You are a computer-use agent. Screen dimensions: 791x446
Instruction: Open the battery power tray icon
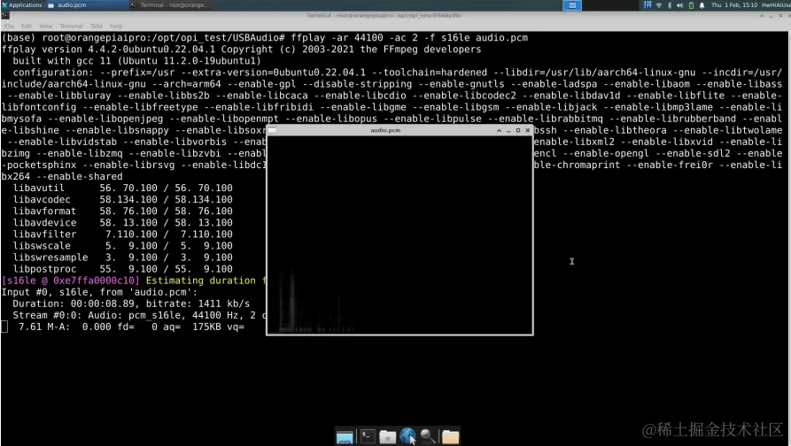tap(691, 5)
